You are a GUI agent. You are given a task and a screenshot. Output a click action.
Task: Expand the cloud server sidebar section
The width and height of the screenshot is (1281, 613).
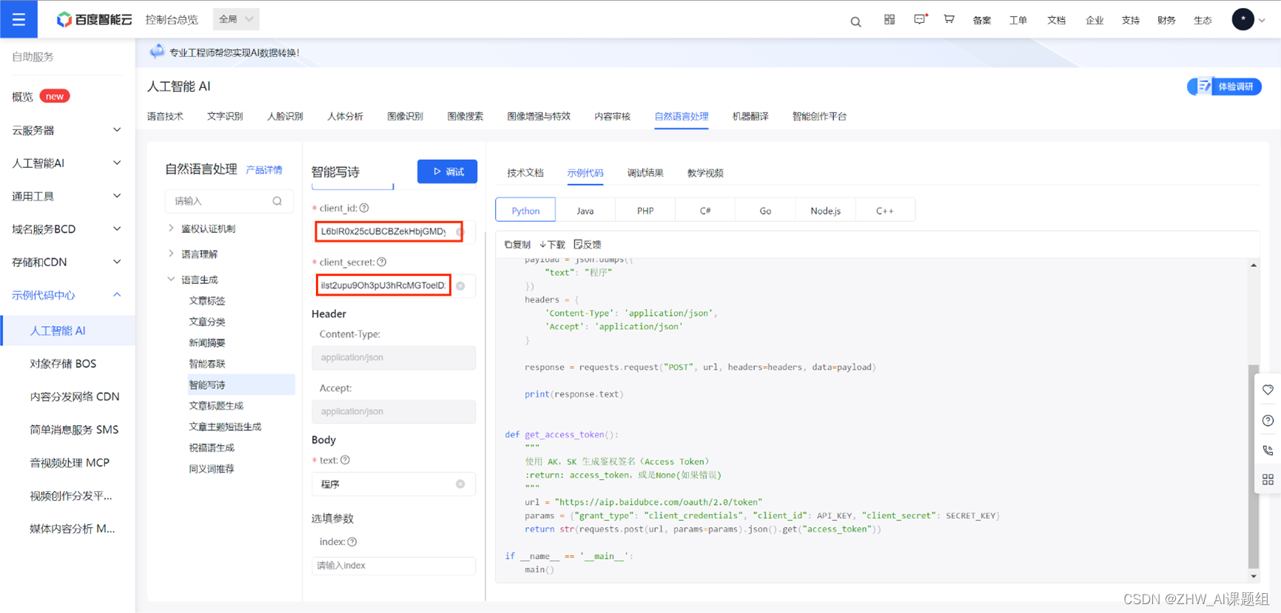coord(67,130)
